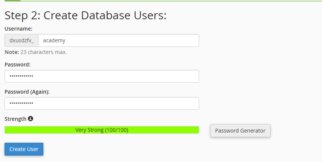Click the 23 characters max note
Screen dimensions: 322x162
tap(43, 52)
